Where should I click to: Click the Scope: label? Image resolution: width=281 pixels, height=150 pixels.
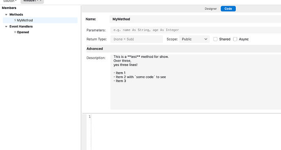[x=172, y=39]
